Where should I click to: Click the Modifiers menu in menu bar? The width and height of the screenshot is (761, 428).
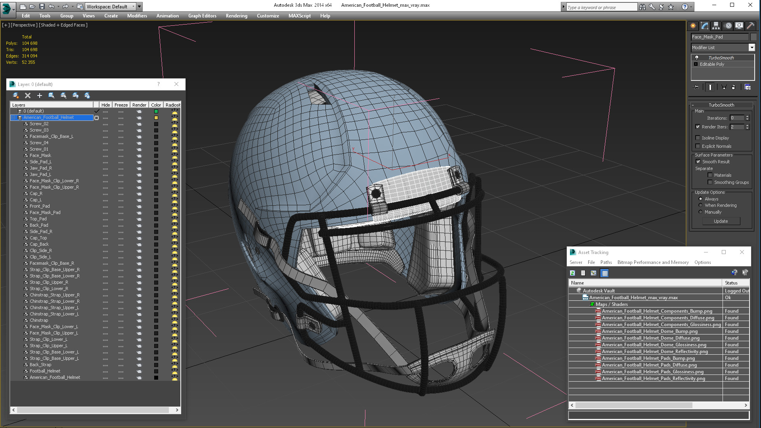point(136,16)
